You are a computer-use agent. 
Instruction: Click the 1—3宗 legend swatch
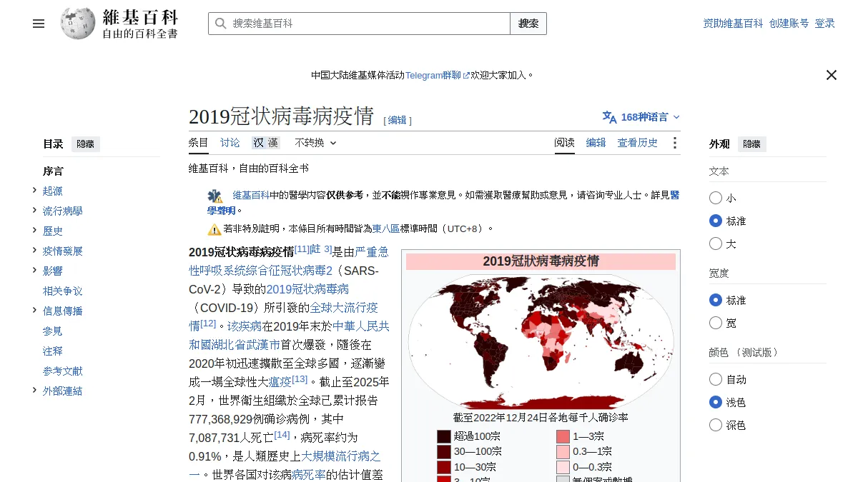[563, 436]
